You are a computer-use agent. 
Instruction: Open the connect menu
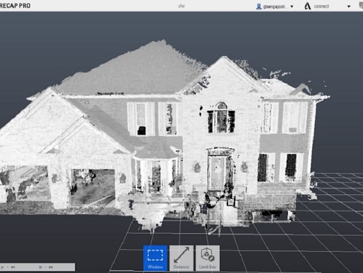321,6
